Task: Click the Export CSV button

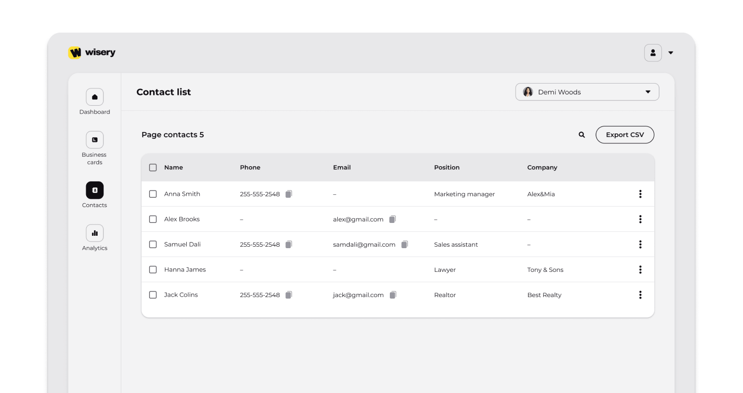Action: [625, 135]
